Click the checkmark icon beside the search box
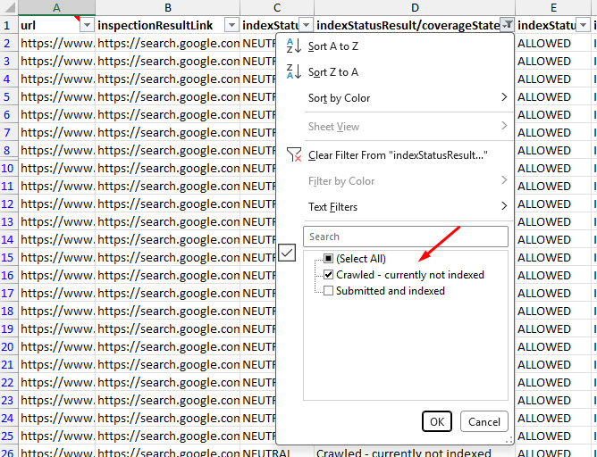The width and height of the screenshot is (597, 457). [287, 253]
